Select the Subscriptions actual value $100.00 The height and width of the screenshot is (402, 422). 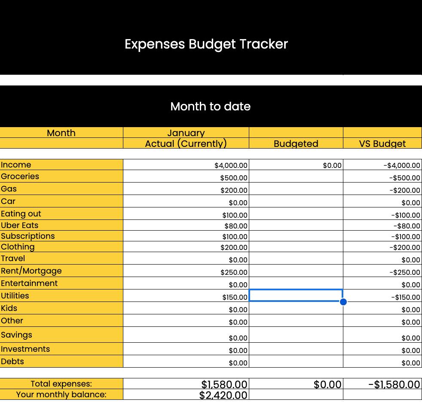pyautogui.click(x=186, y=236)
